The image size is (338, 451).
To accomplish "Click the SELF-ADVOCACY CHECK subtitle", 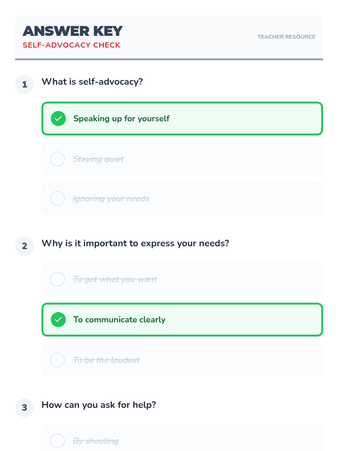I will [72, 45].
